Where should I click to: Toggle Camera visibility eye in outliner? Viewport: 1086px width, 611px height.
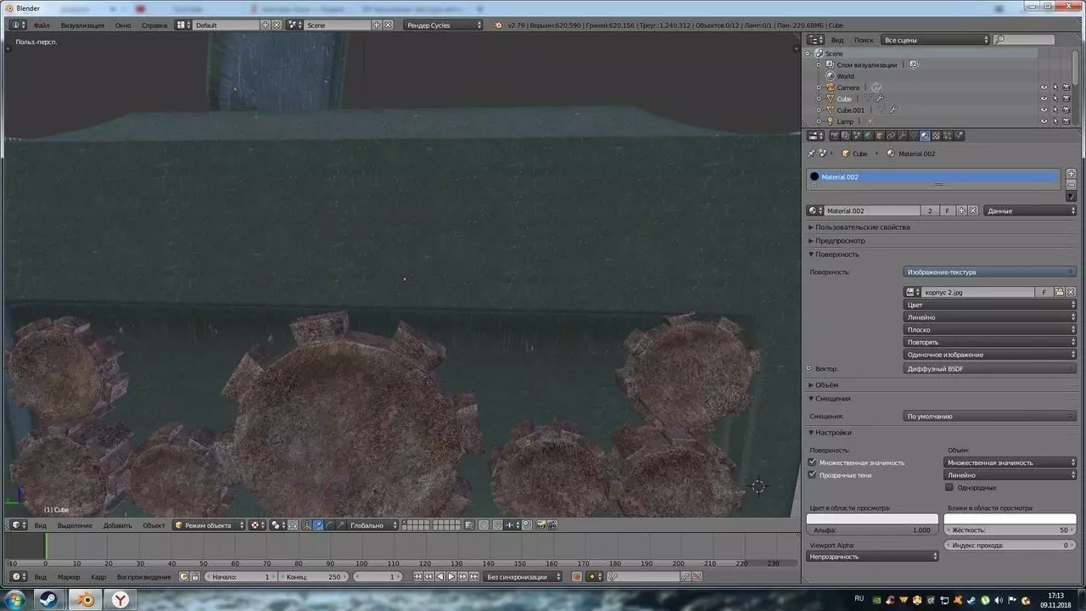(1044, 87)
